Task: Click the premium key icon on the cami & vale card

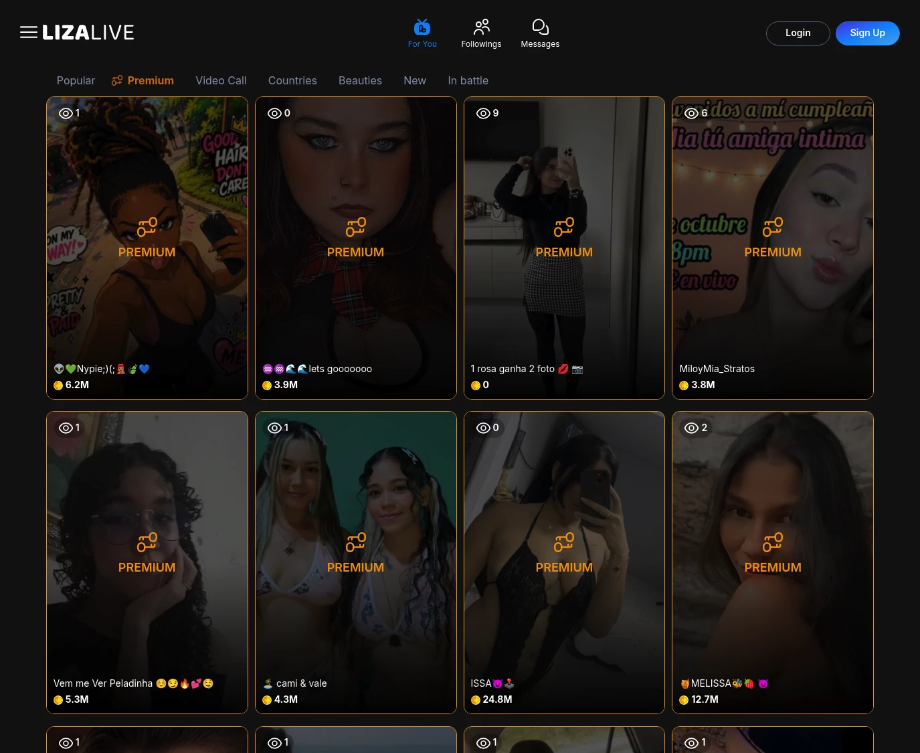Action: [356, 542]
